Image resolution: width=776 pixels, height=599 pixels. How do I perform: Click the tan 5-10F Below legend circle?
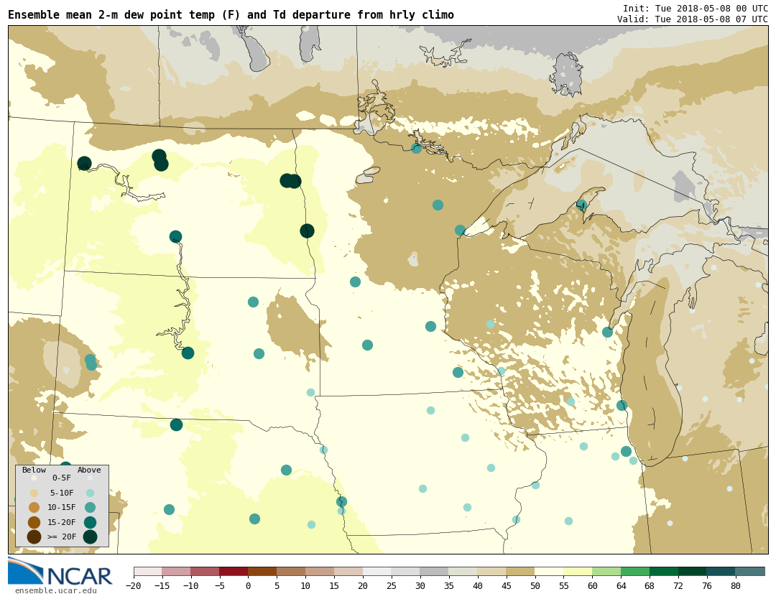click(34, 493)
